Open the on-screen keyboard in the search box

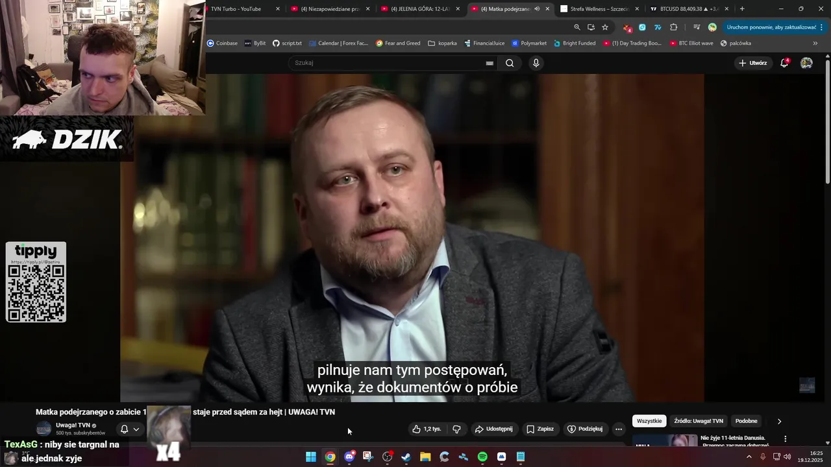490,63
